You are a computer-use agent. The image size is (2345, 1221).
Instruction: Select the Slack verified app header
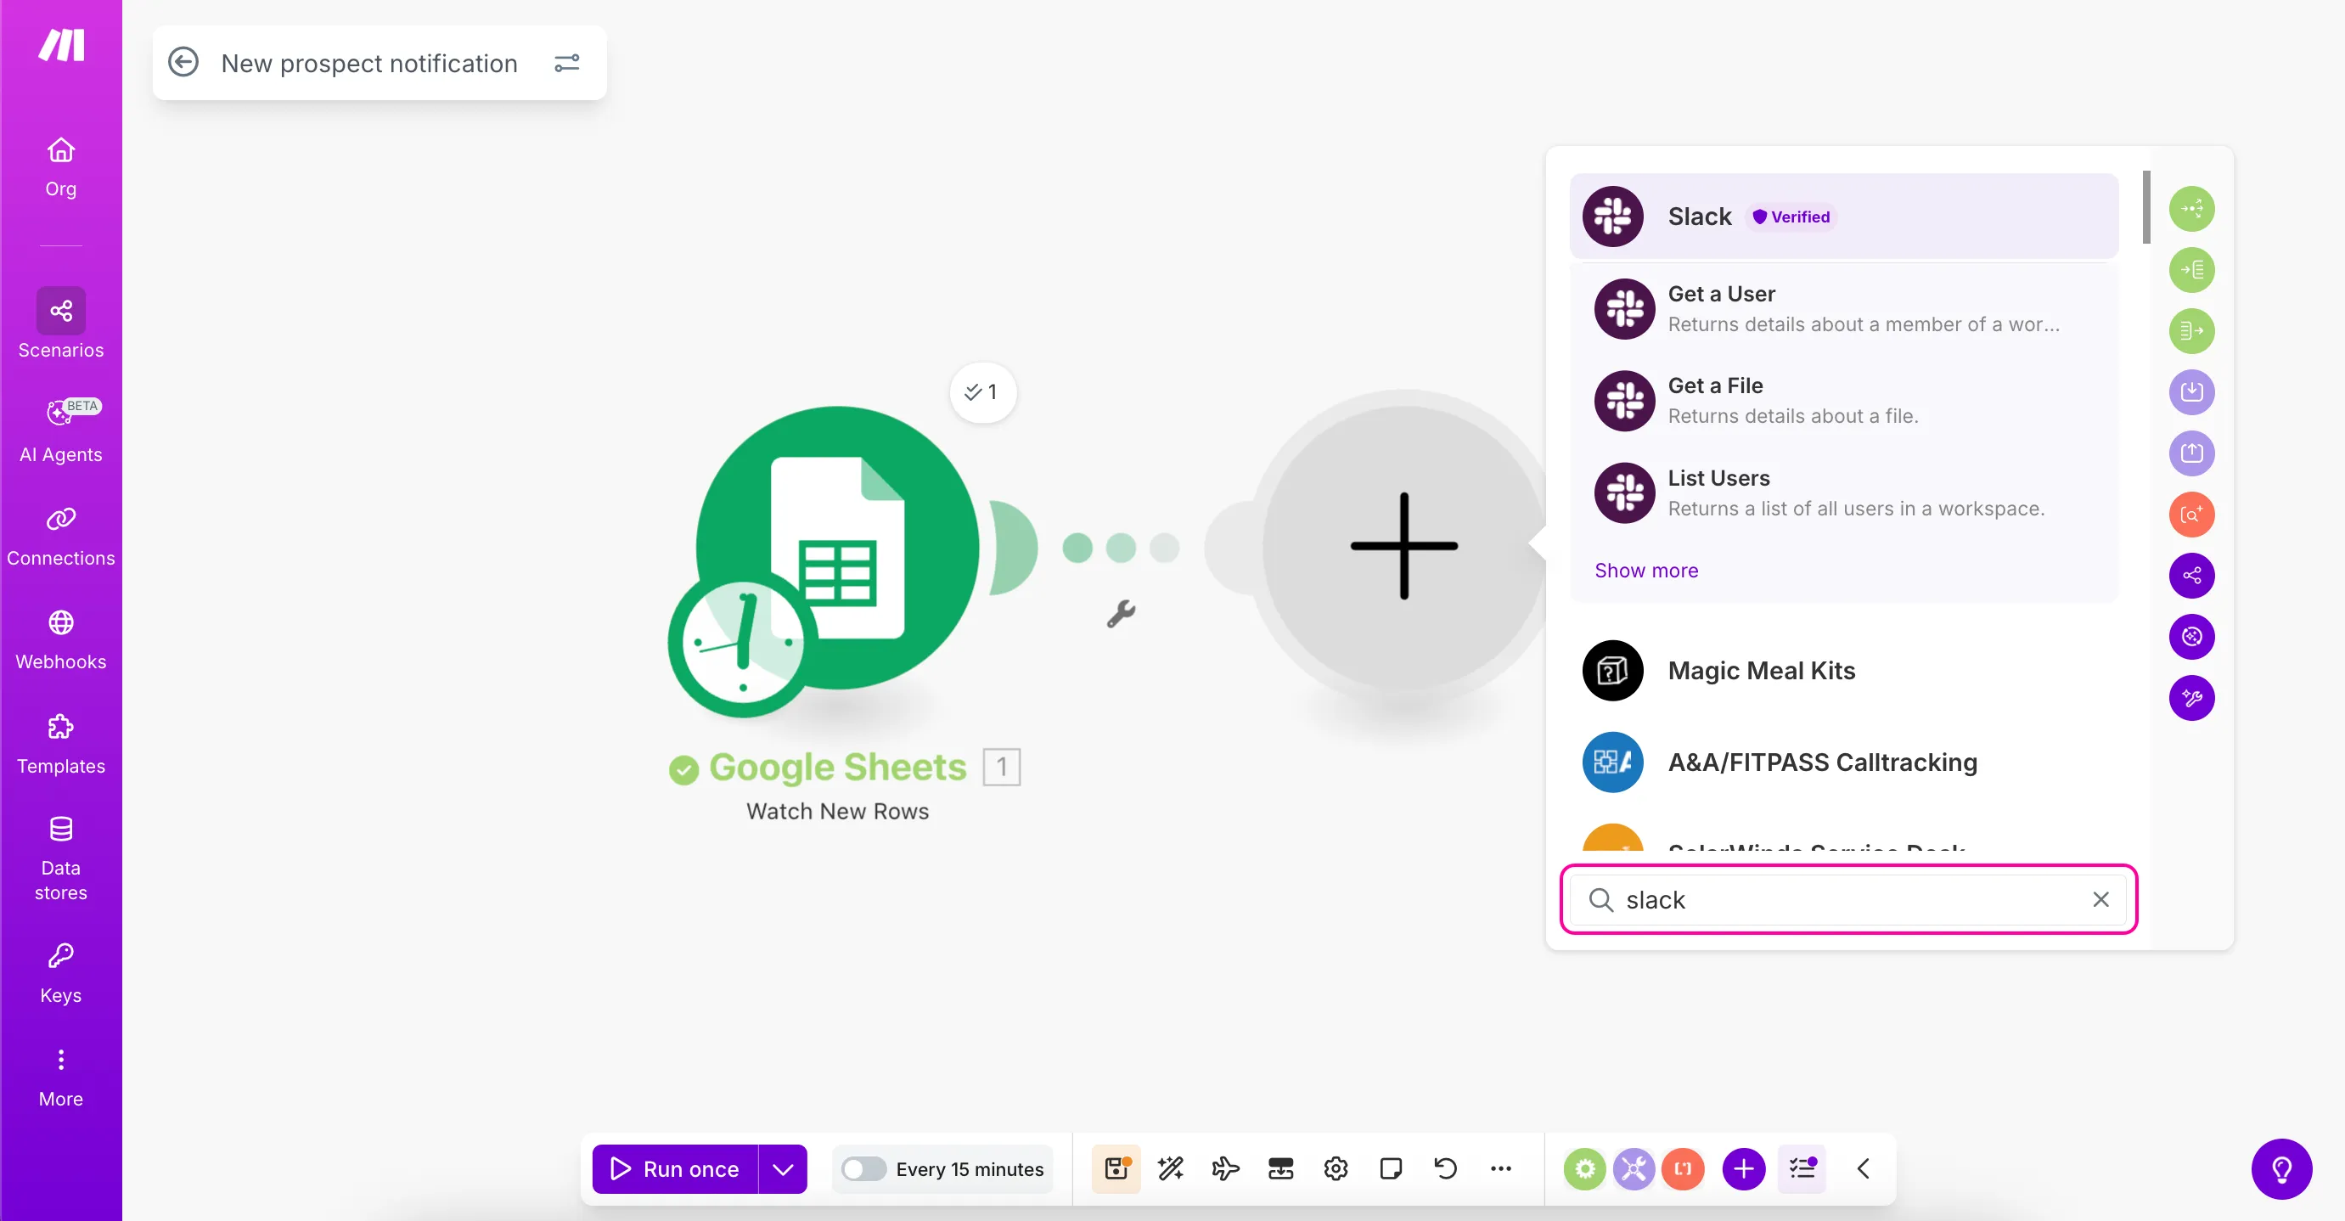(1843, 217)
